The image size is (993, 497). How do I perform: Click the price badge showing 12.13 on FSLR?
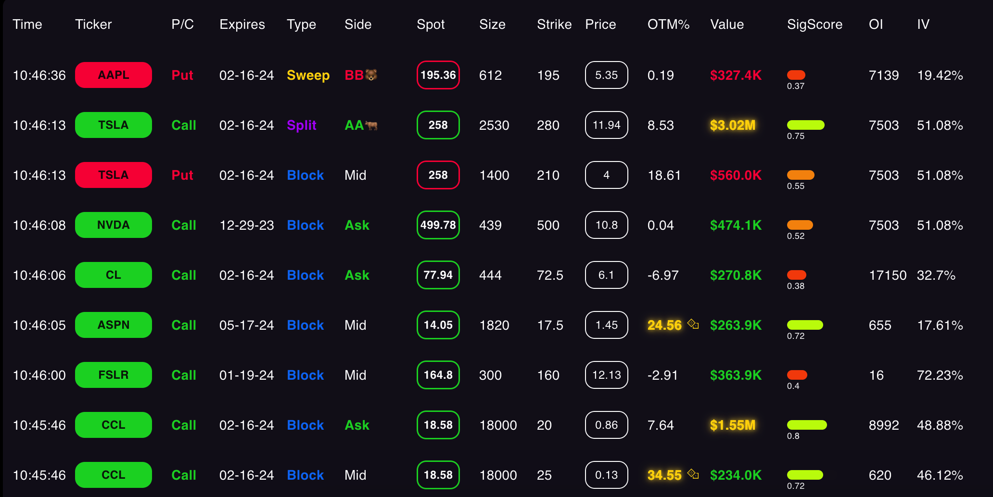tap(606, 375)
